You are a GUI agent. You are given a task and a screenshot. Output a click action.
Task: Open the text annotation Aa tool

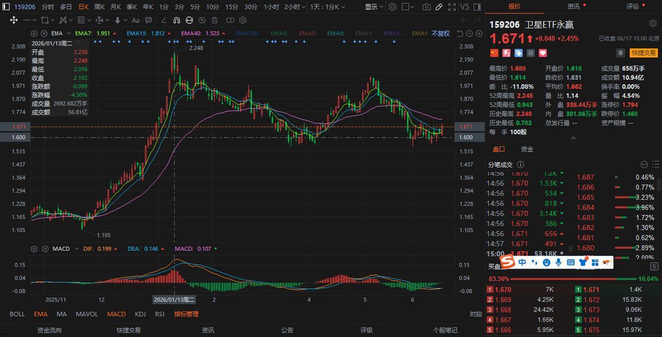tap(136, 20)
